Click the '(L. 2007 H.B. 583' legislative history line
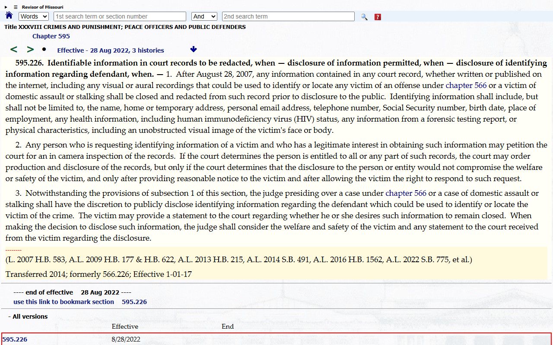 [238, 260]
